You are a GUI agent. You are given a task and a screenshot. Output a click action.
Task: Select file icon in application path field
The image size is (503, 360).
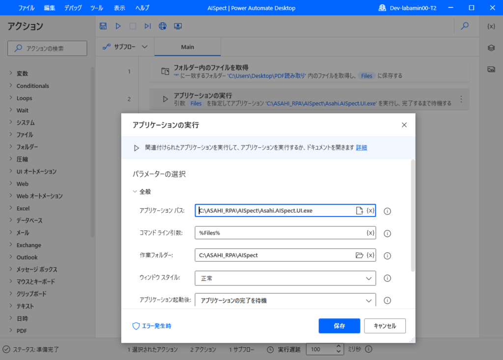click(x=359, y=211)
